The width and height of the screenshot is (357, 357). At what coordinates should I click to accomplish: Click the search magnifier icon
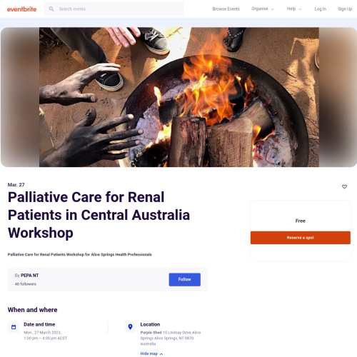coord(51,9)
